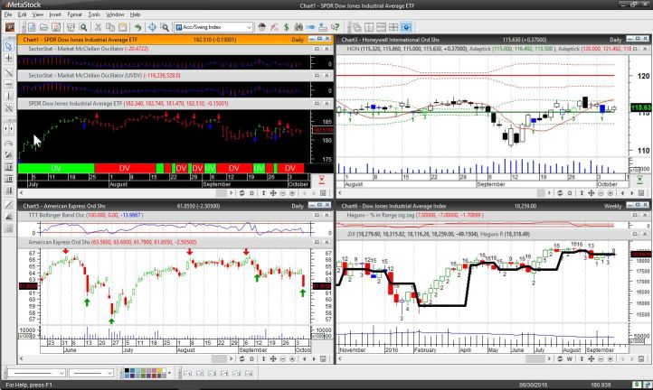Open the Insert menu
653x390 pixels.
click(55, 14)
